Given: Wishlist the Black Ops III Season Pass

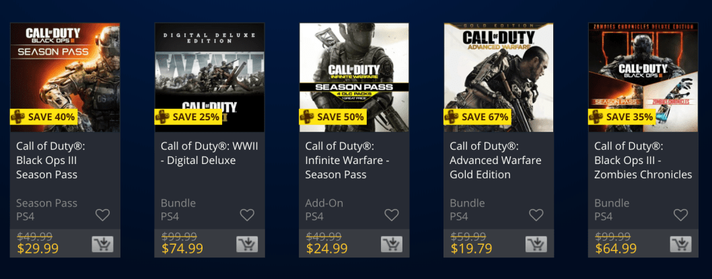Looking at the screenshot, I should click(x=102, y=215).
